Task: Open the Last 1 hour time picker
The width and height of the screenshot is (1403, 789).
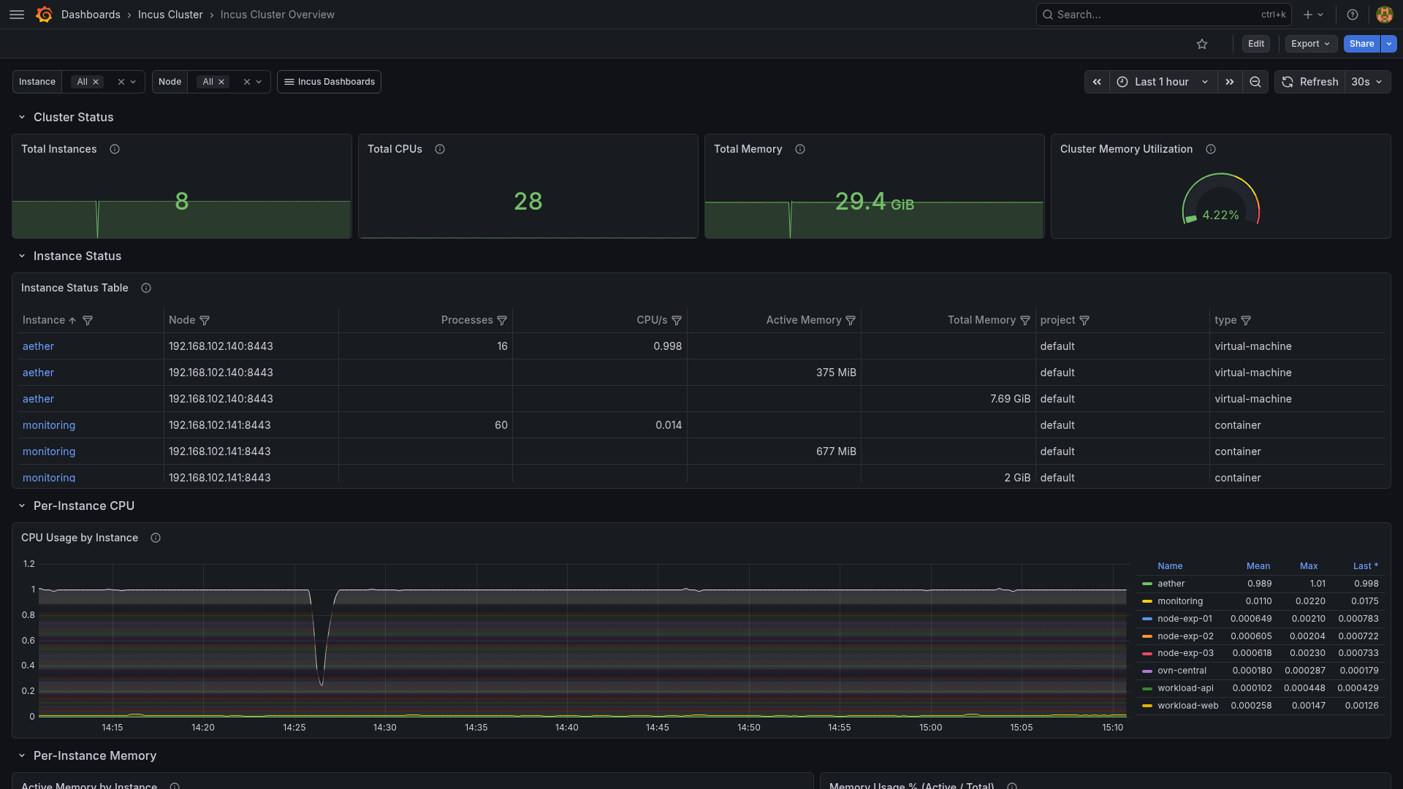Action: click(x=1163, y=82)
